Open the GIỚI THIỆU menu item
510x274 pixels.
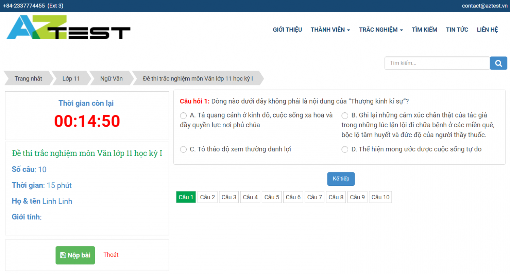point(287,30)
